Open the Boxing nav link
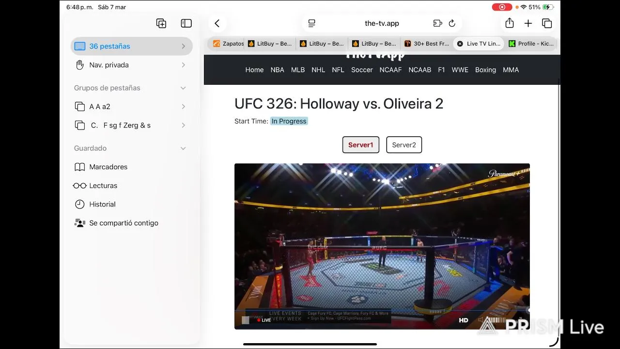This screenshot has height=349, width=620. [485, 70]
